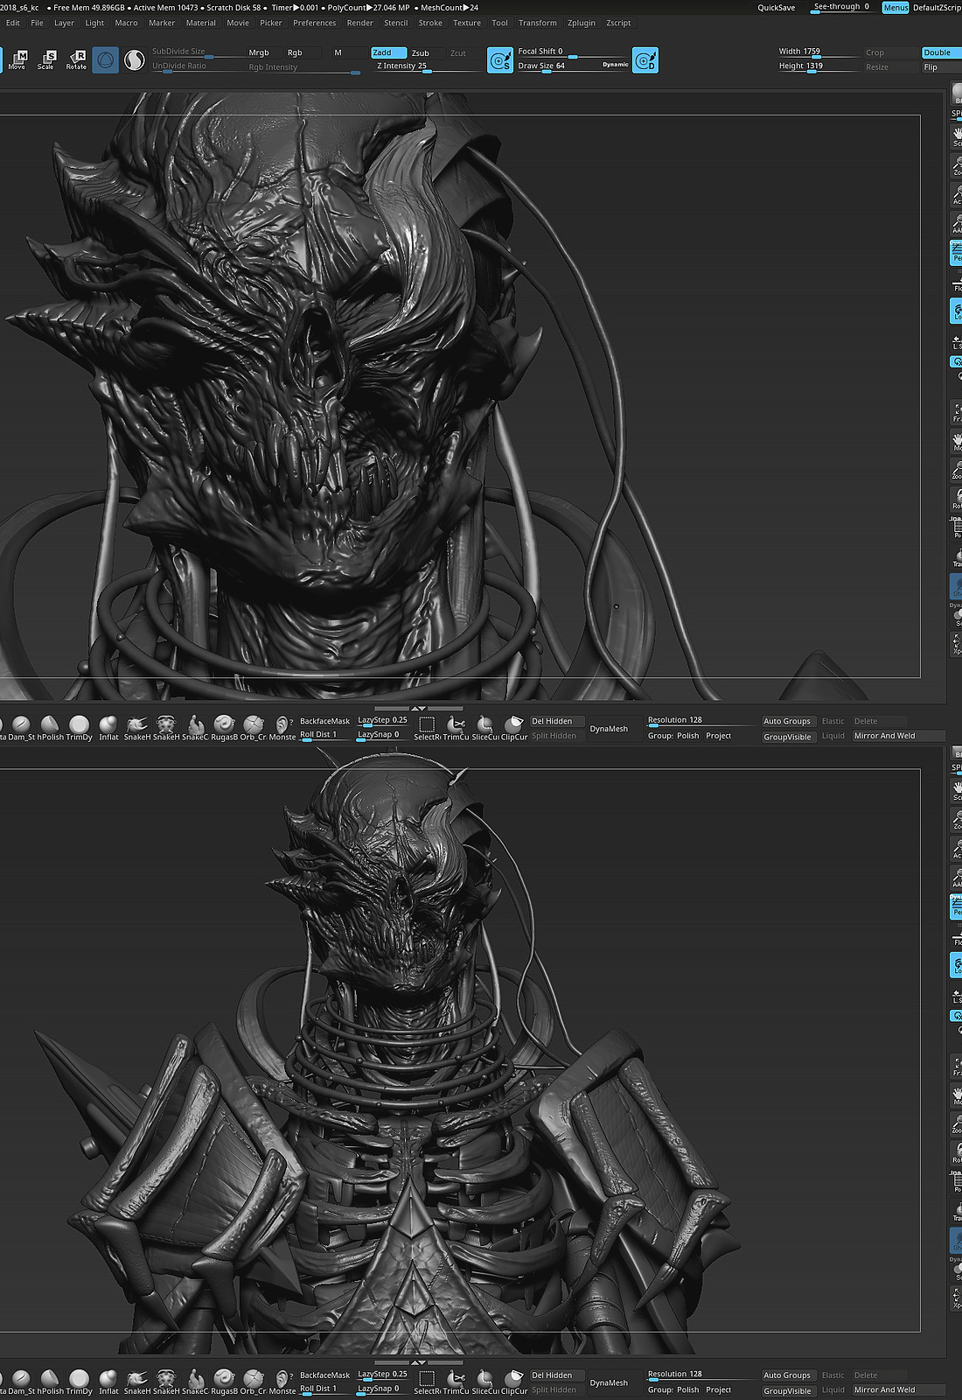Toggle the Gizmo 3D icon beside Rotate
The height and width of the screenshot is (1400, 962).
click(x=105, y=59)
